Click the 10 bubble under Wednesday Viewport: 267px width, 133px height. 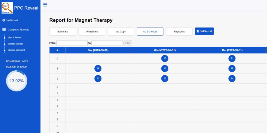165,78
